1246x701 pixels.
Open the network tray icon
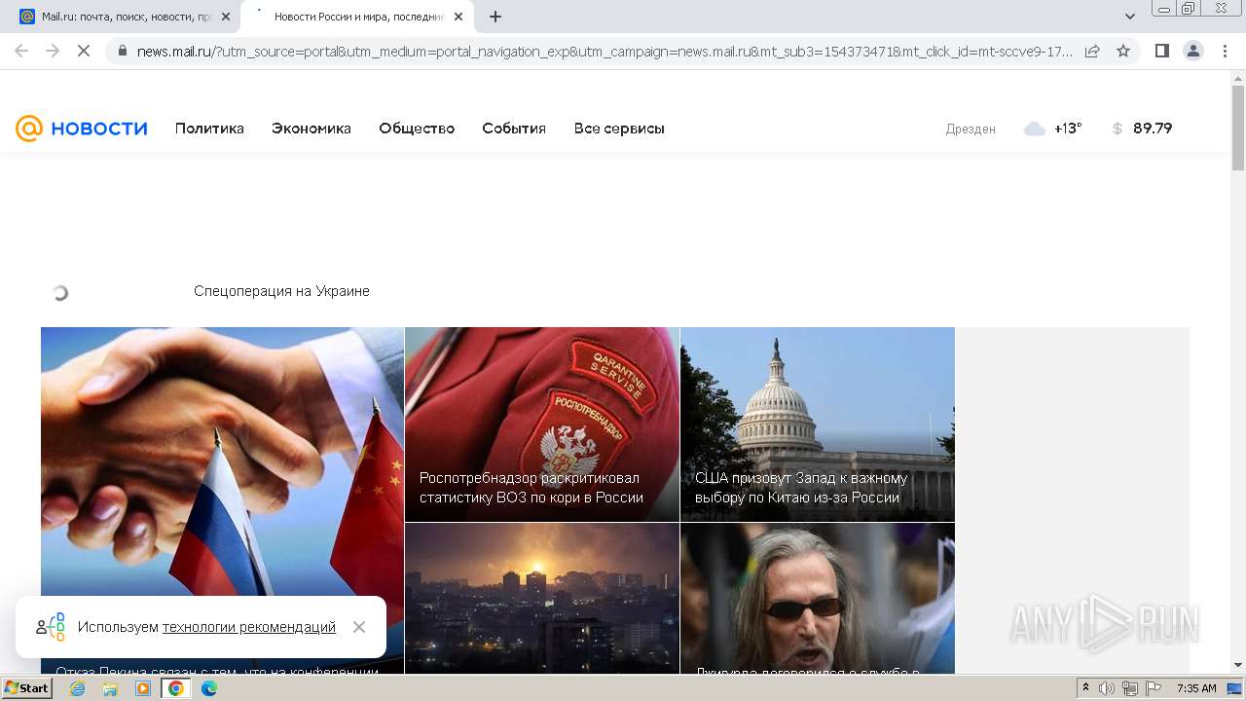click(x=1130, y=688)
